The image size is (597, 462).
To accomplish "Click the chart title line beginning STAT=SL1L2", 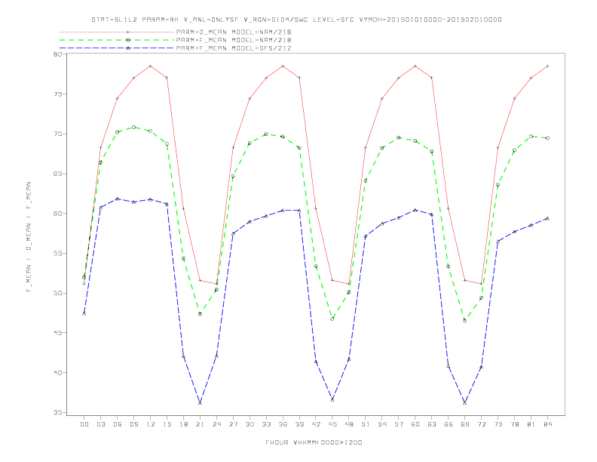I will [296, 20].
